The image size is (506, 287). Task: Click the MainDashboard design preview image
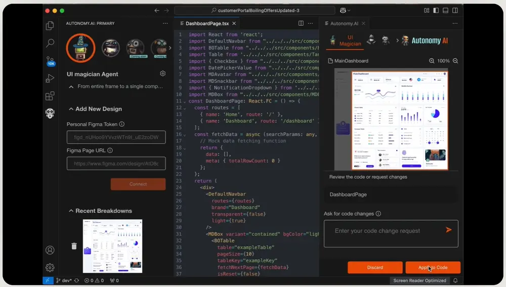pos(391,119)
